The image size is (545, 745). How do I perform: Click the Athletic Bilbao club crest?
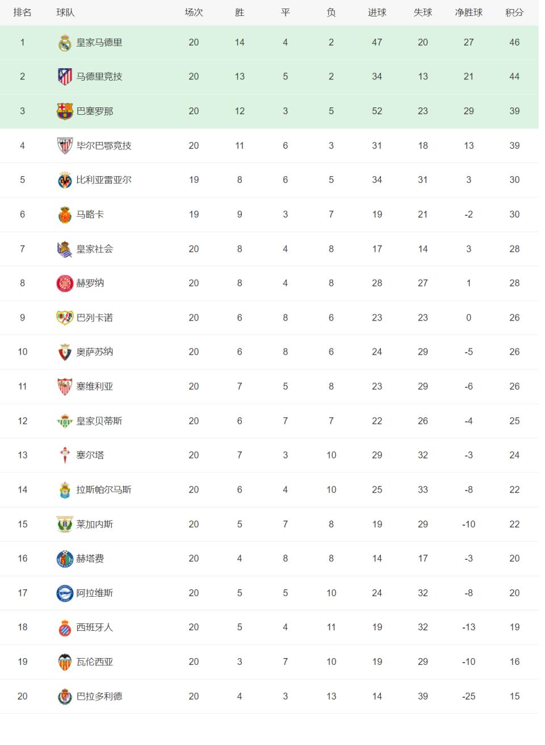(65, 146)
